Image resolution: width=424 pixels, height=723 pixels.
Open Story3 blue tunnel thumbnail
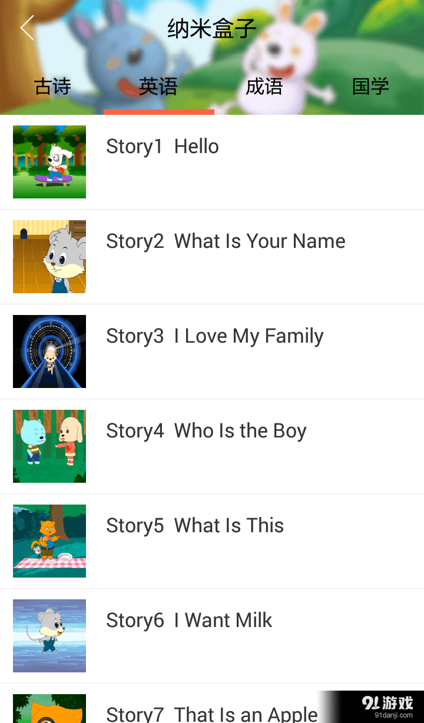[x=49, y=351]
